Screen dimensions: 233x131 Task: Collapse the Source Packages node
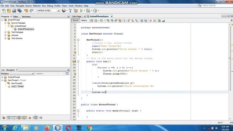click(x=5, y=23)
